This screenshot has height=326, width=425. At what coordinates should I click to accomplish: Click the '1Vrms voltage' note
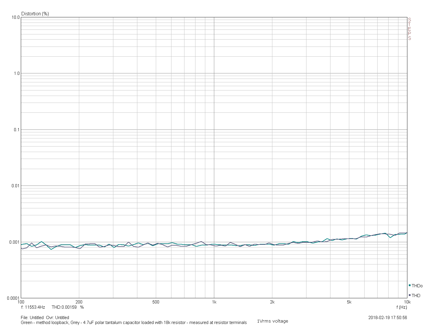point(273,321)
